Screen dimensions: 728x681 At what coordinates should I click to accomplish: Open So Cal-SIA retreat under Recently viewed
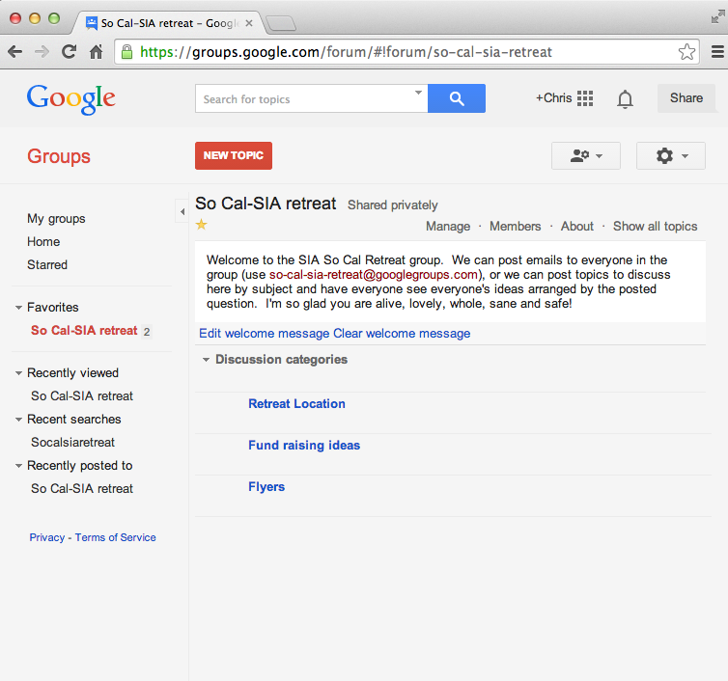pyautogui.click(x=82, y=396)
